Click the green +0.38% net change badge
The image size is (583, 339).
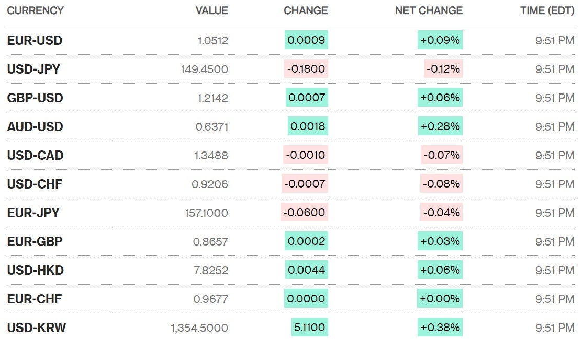[x=440, y=328]
